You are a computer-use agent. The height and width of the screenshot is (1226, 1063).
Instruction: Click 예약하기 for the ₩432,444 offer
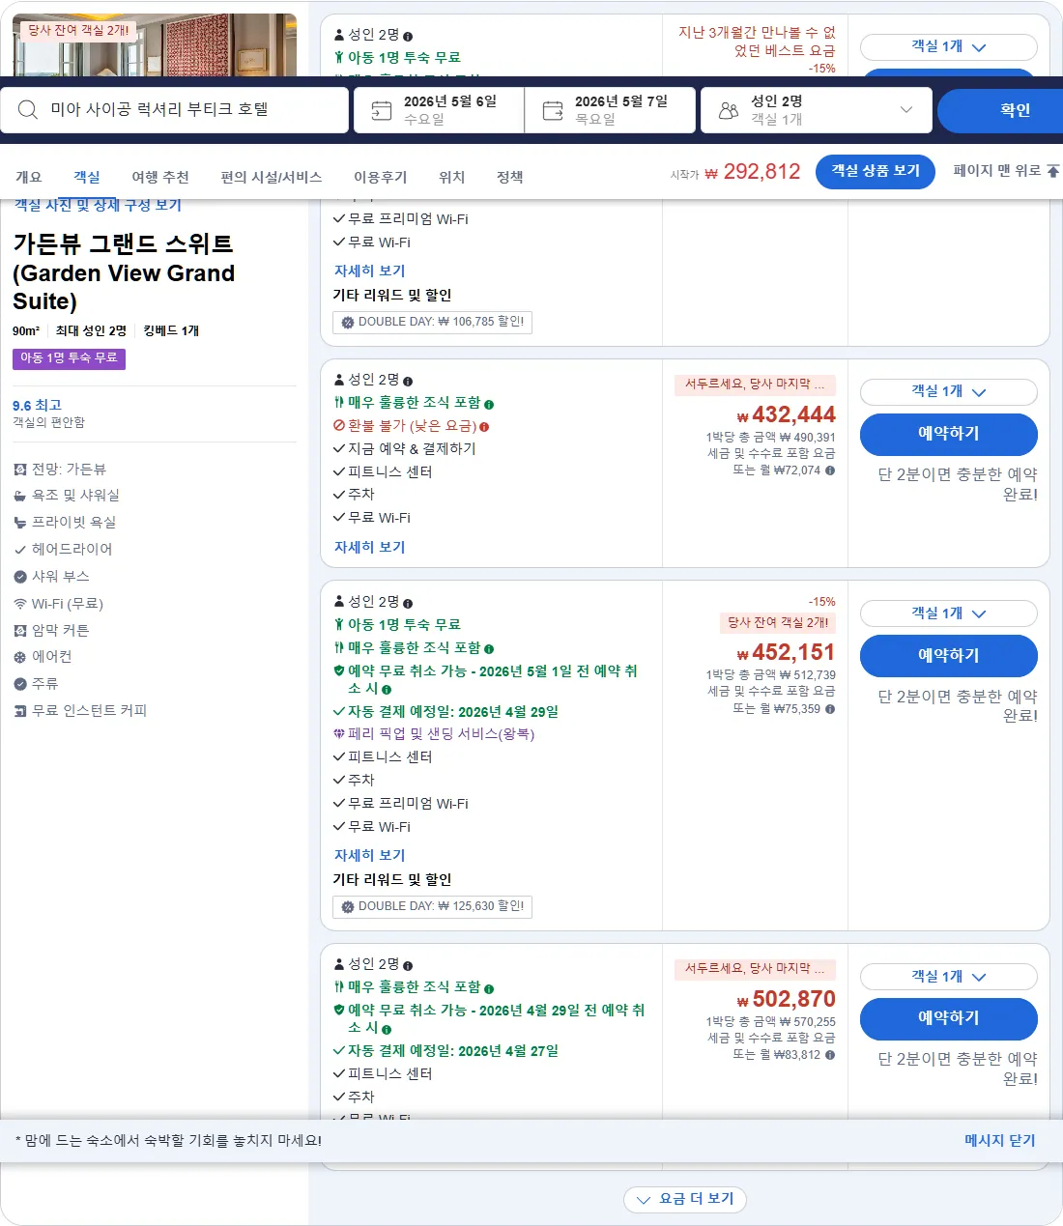pos(948,434)
